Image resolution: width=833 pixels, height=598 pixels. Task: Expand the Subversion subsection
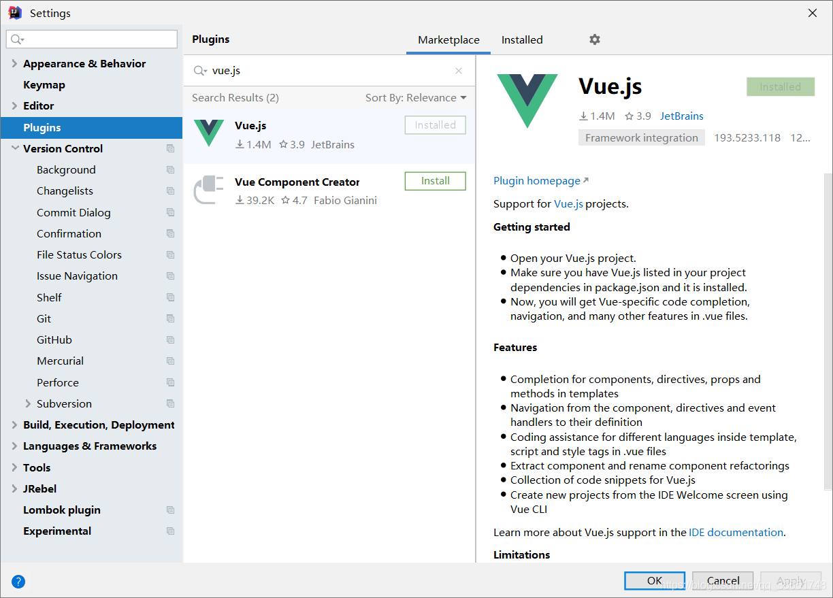click(28, 403)
